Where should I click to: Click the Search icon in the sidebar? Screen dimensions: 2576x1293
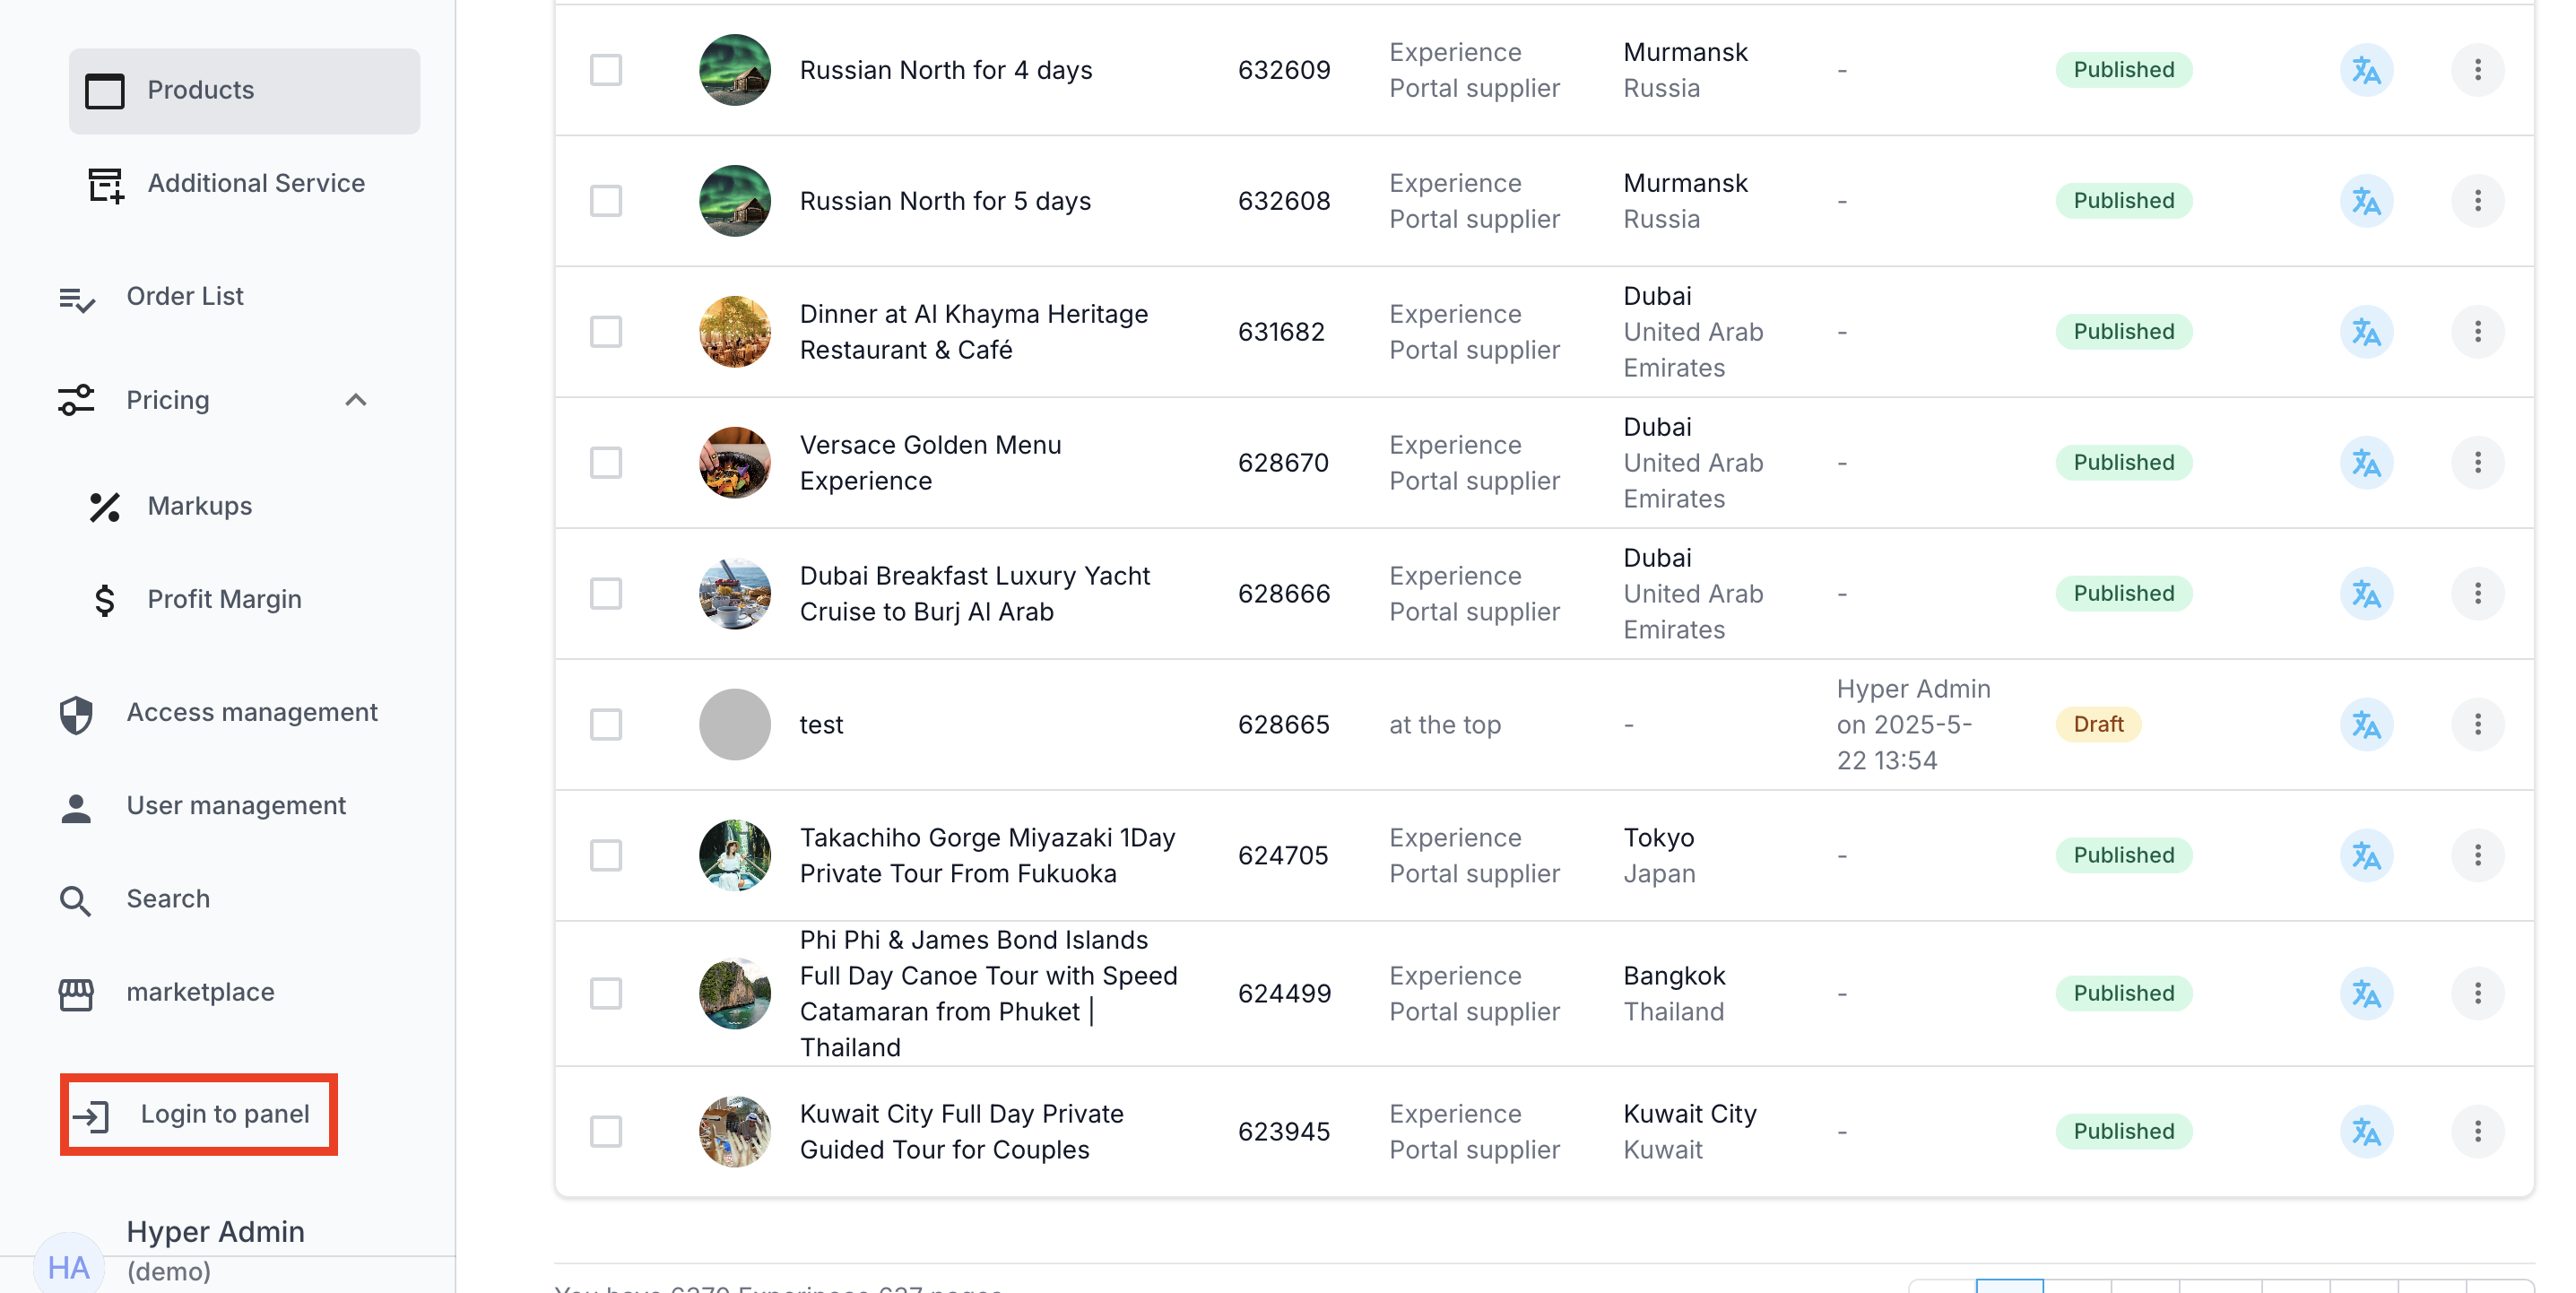pyautogui.click(x=76, y=899)
